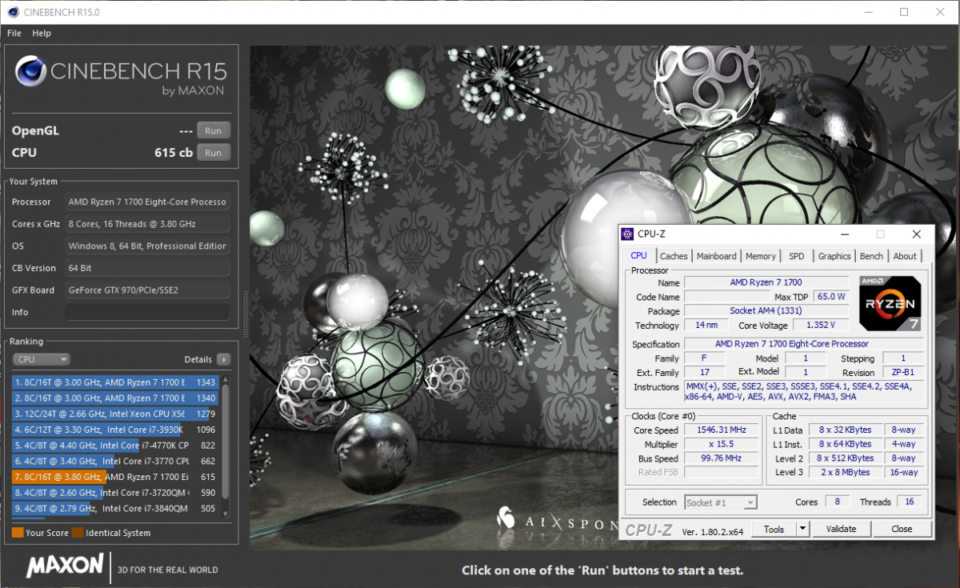Click the Validate button
This screenshot has width=960, height=588.
click(841, 529)
